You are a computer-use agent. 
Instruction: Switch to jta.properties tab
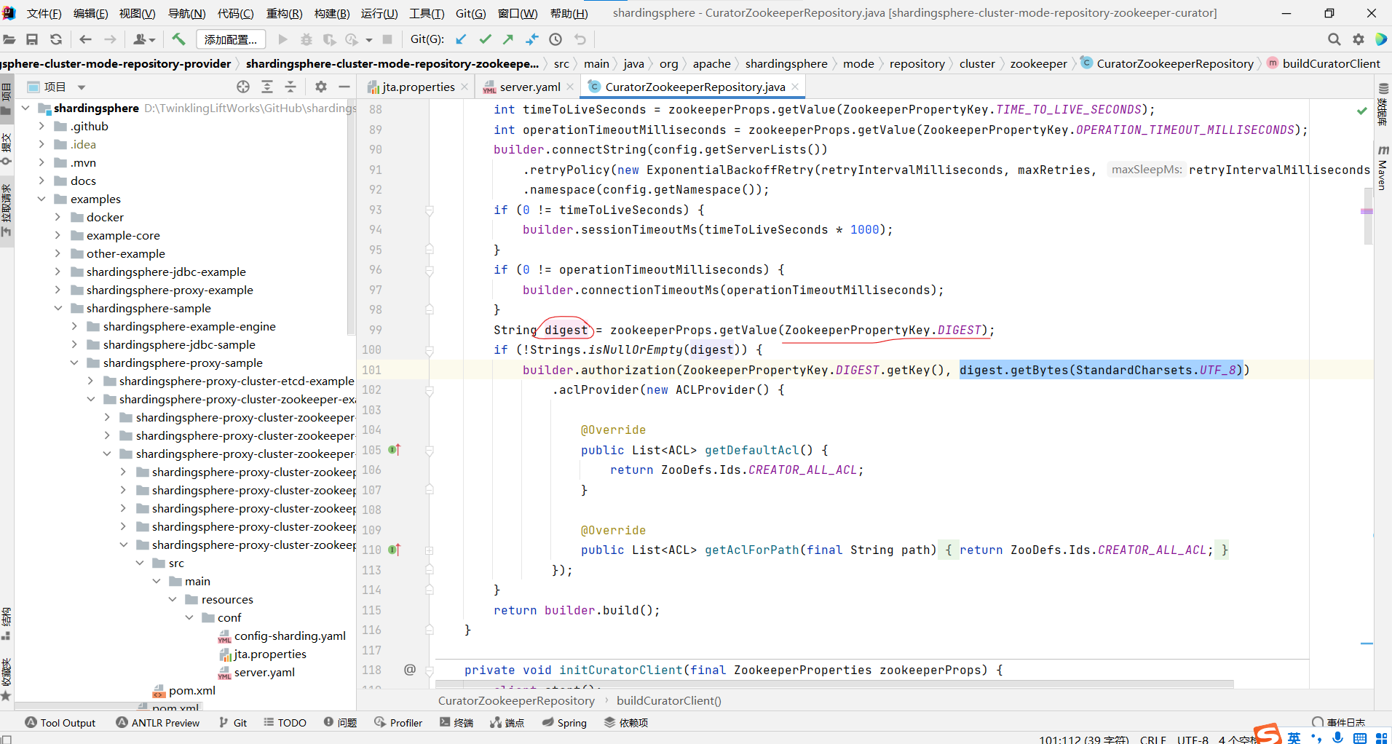tap(418, 87)
